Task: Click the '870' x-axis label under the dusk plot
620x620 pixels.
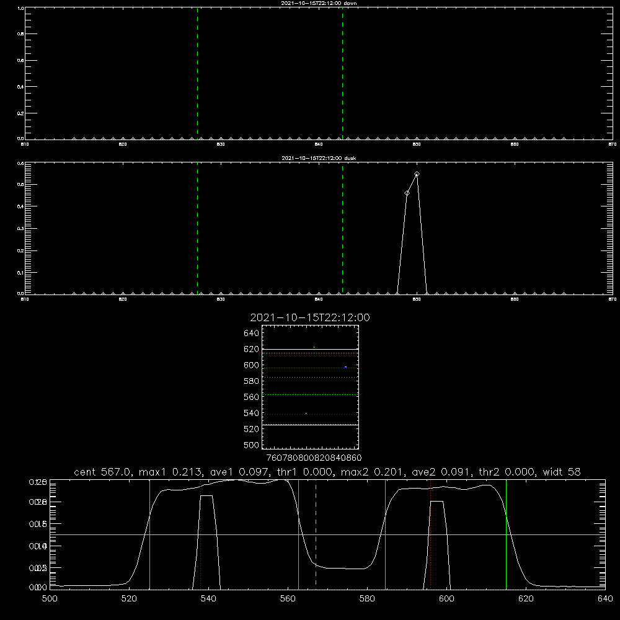Action: point(613,299)
